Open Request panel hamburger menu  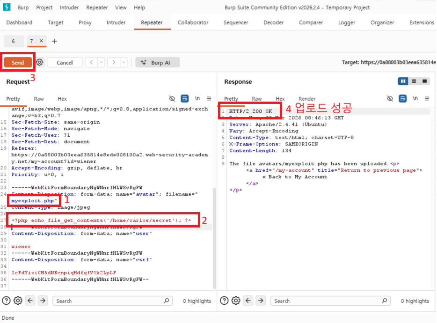tap(209, 98)
